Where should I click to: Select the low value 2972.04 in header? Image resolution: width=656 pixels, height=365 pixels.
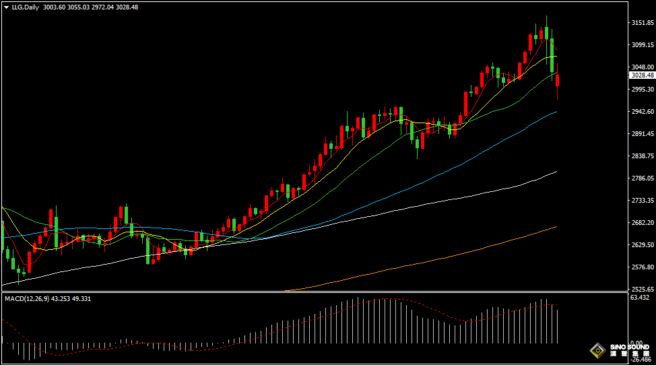point(102,7)
